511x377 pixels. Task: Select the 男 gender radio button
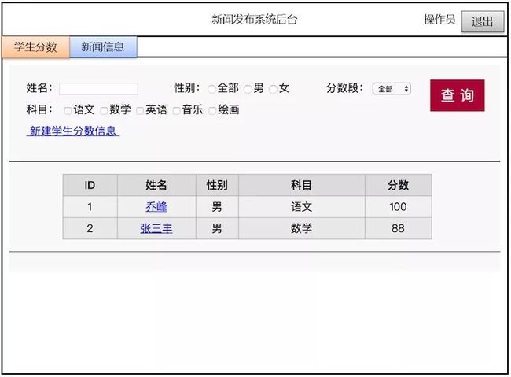click(x=248, y=89)
